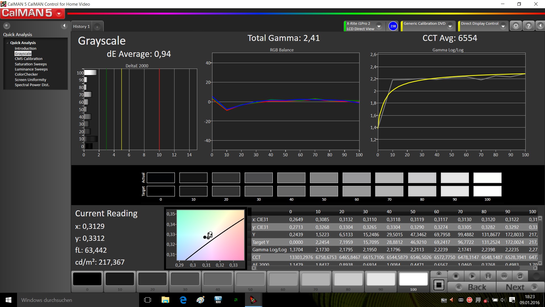Viewport: 545px width, 307px height.
Task: Open the help question mark icon
Action: [x=528, y=26]
